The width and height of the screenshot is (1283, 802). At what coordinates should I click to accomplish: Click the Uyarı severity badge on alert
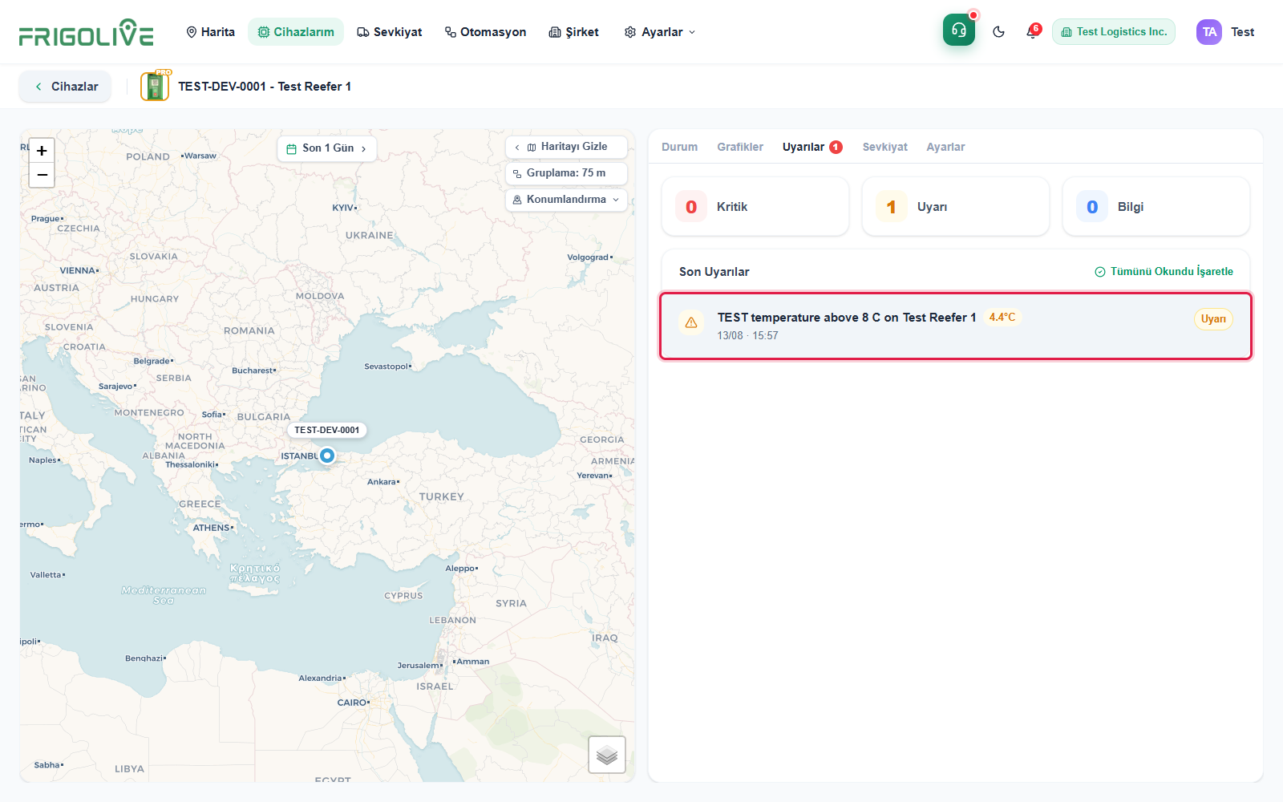1213,319
